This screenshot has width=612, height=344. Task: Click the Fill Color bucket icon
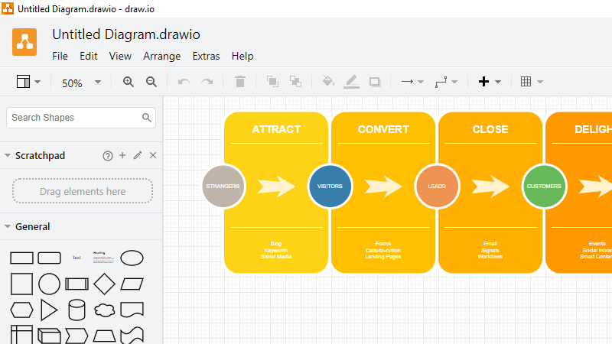tap(328, 82)
